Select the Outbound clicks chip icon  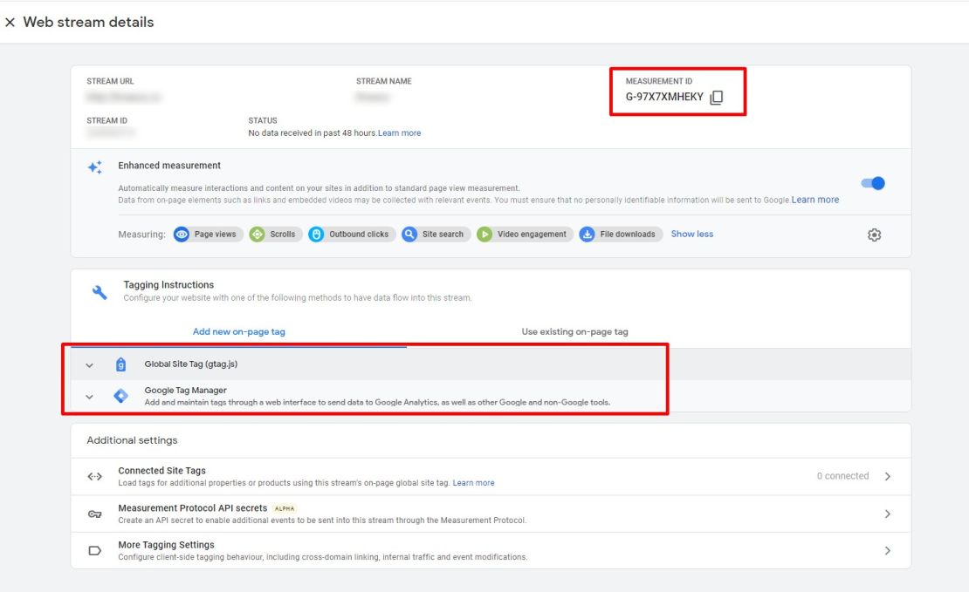point(316,235)
